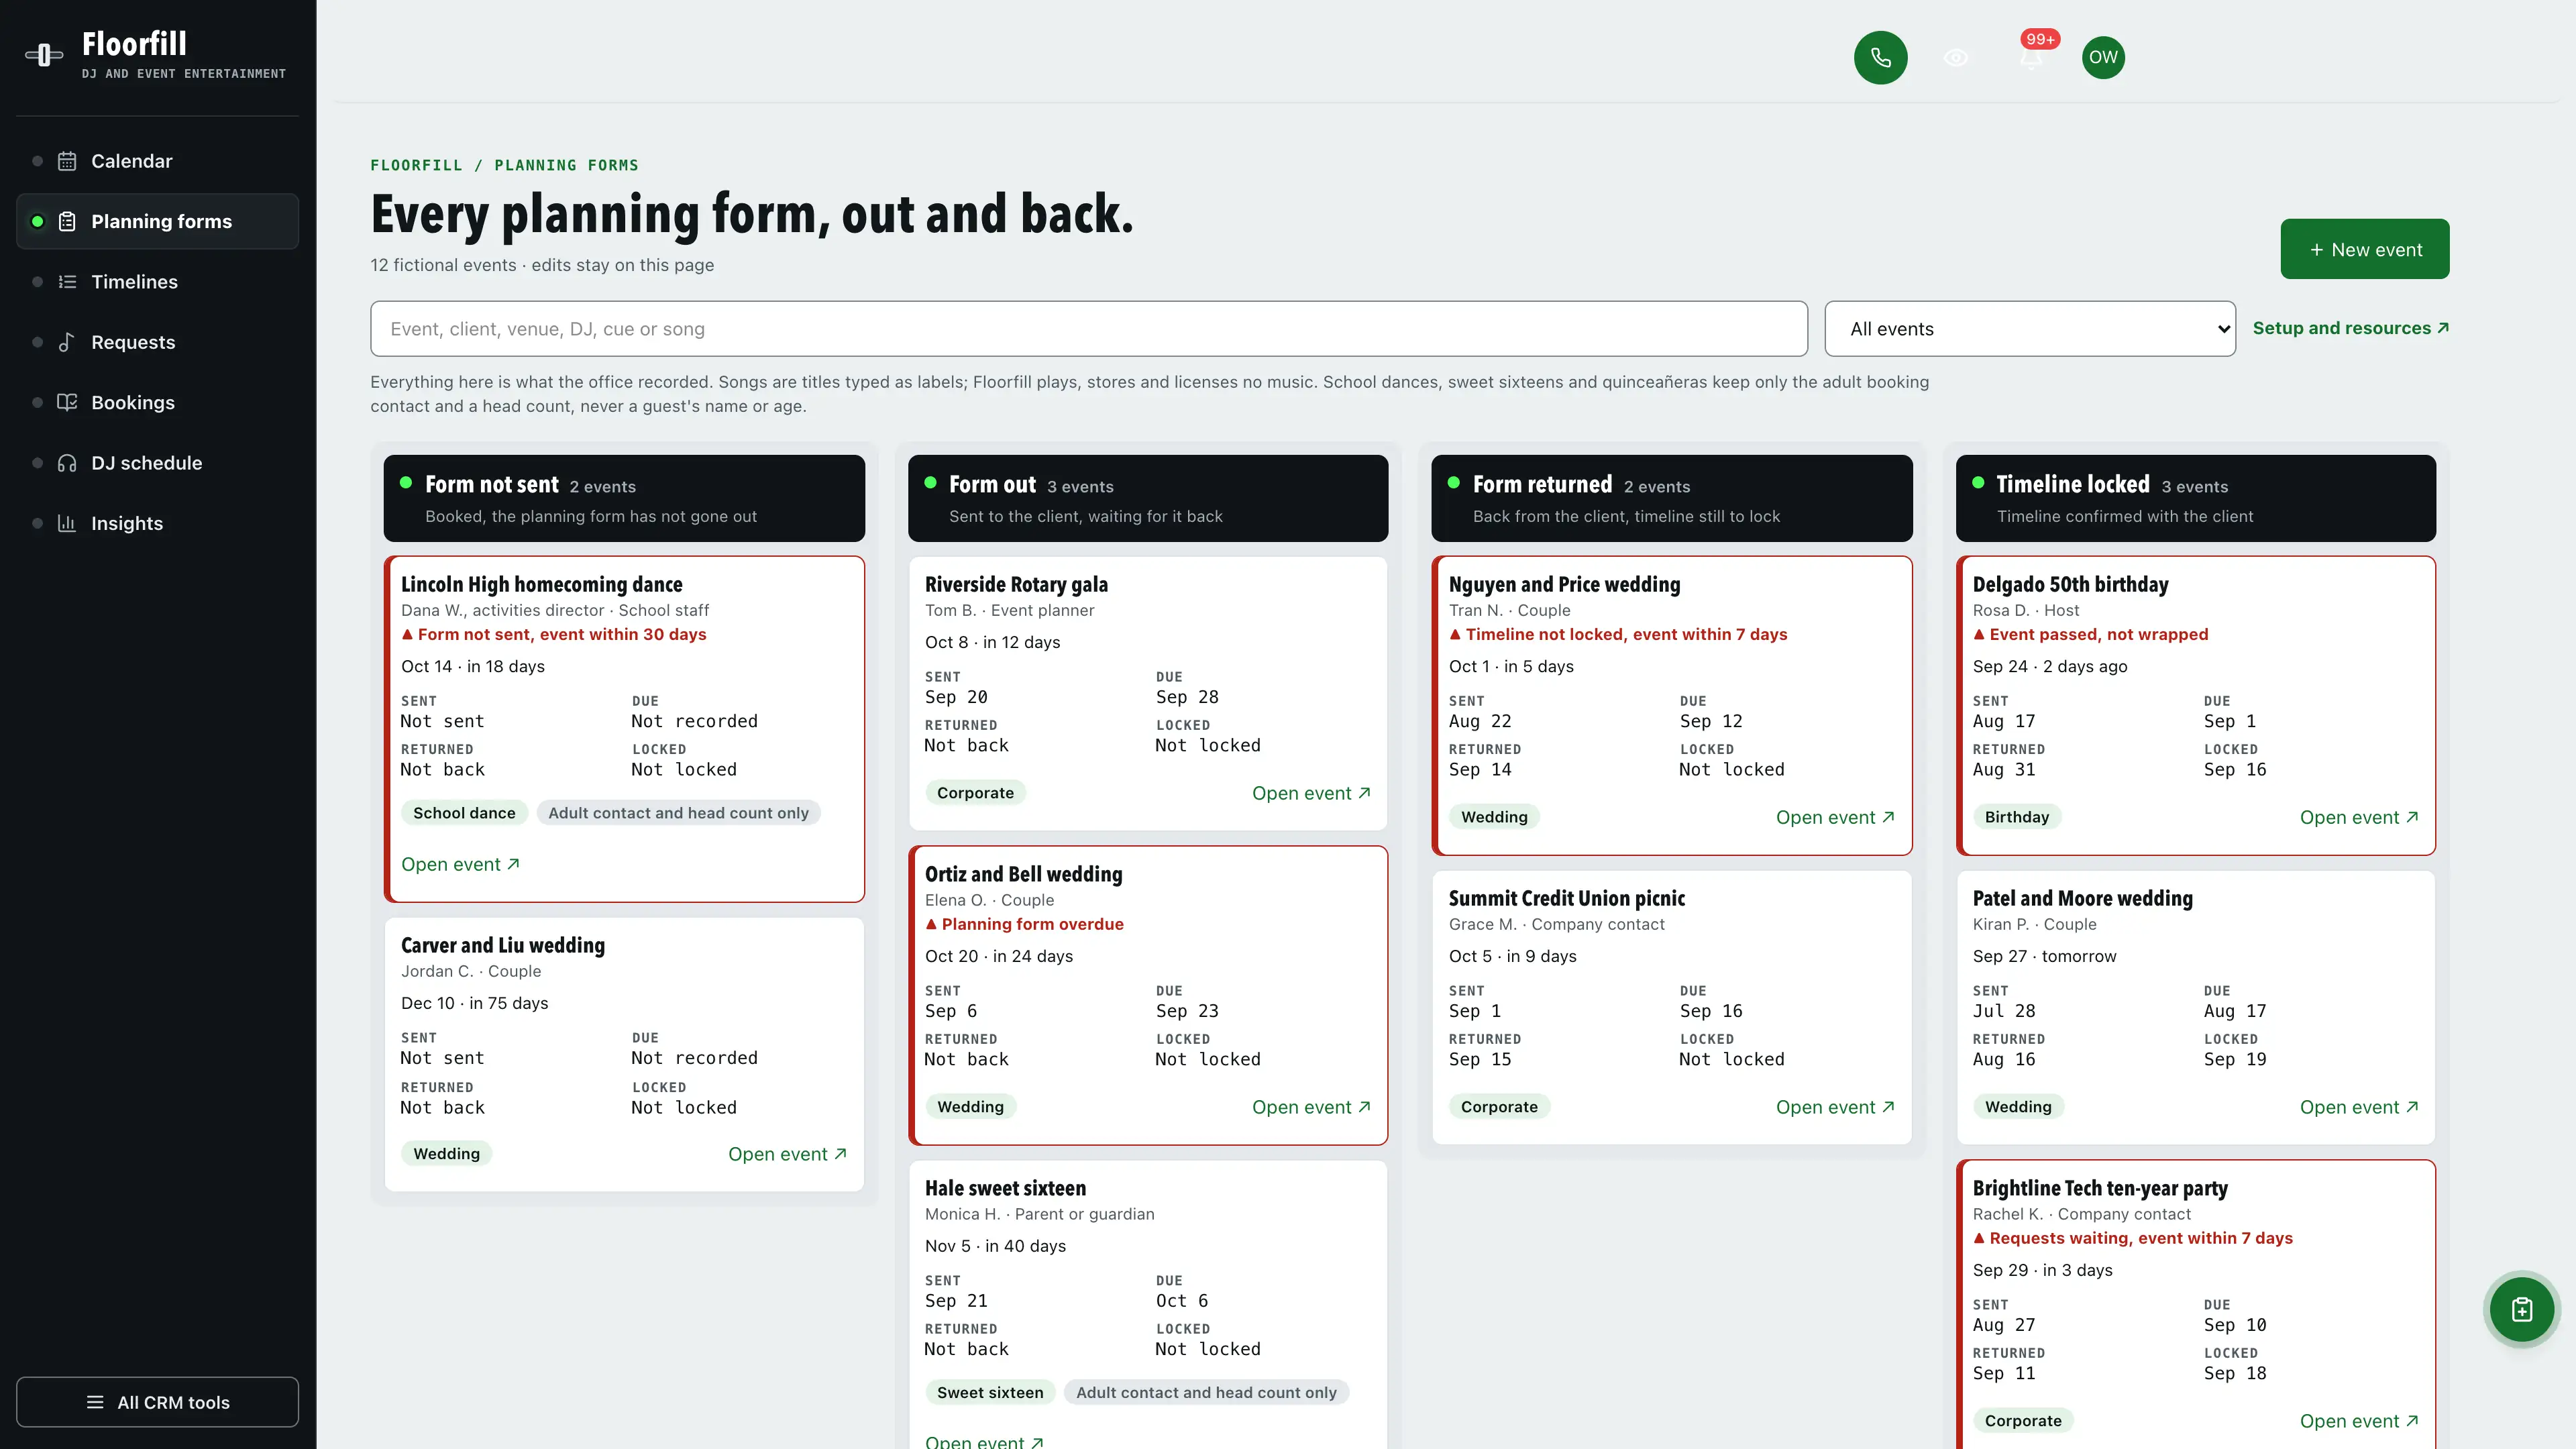The width and height of the screenshot is (2576, 1449).
Task: Click the Hale sweet sixteen card title
Action: point(1005,1188)
